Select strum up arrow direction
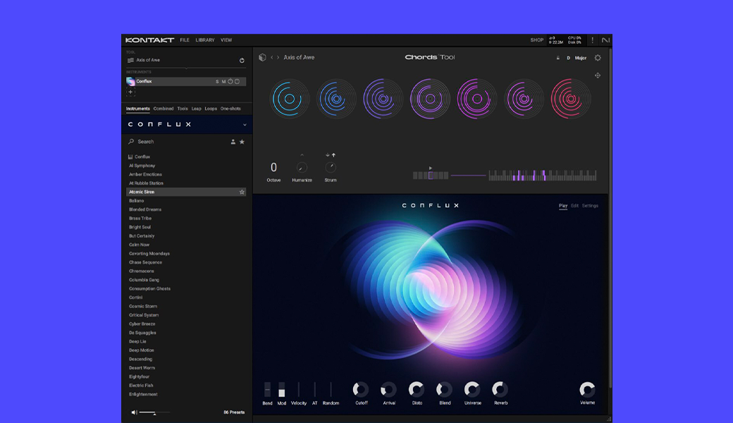 click(333, 154)
